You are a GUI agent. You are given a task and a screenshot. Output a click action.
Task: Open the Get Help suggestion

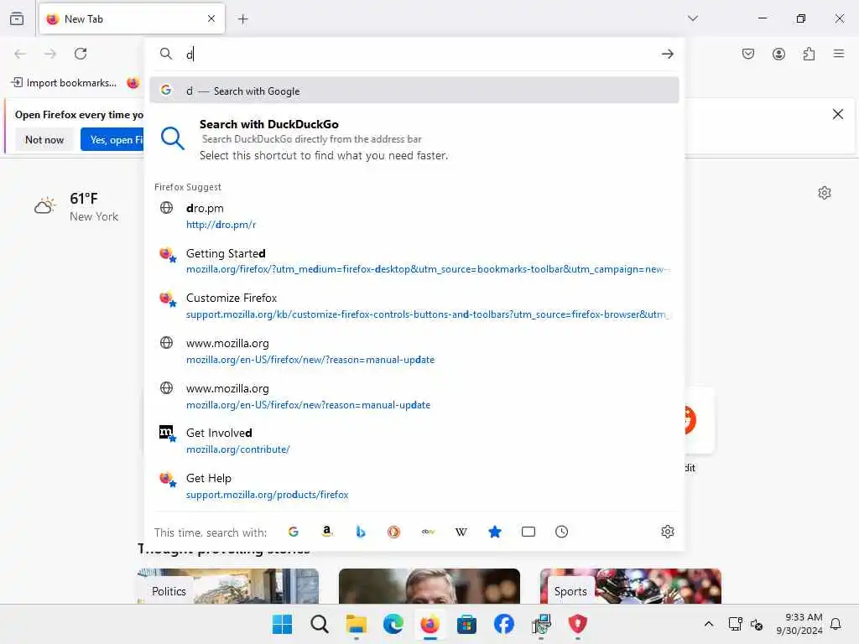tap(414, 486)
